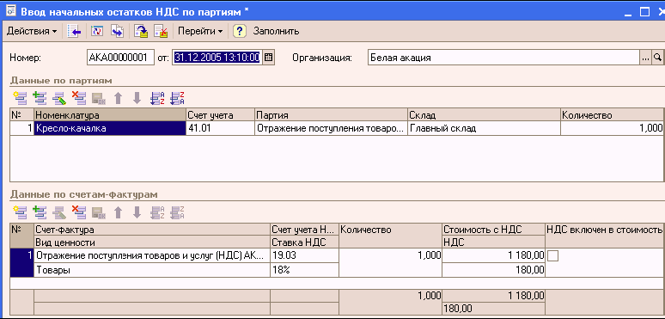Image resolution: width=665 pixels, height=319 pixels.
Task: Copy row in Данные по счетам-фактурам toolbar
Action: coord(40,212)
